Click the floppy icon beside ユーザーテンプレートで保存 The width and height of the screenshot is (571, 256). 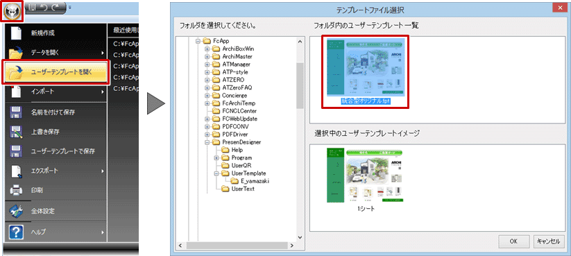[x=16, y=151]
